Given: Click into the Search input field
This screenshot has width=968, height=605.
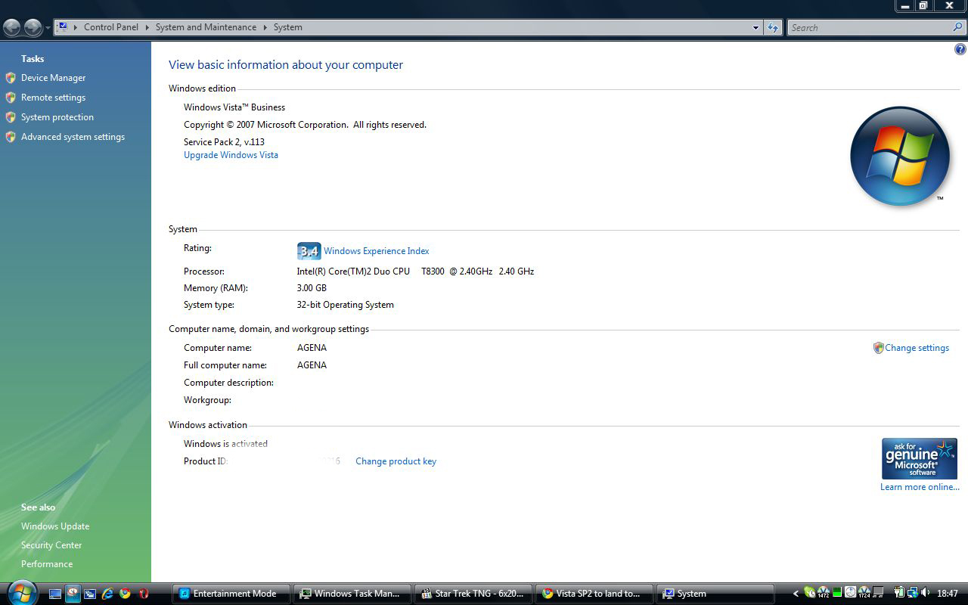Looking at the screenshot, I should [870, 27].
